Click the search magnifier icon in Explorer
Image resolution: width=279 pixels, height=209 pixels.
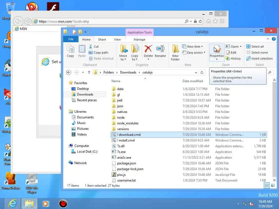(x=270, y=72)
